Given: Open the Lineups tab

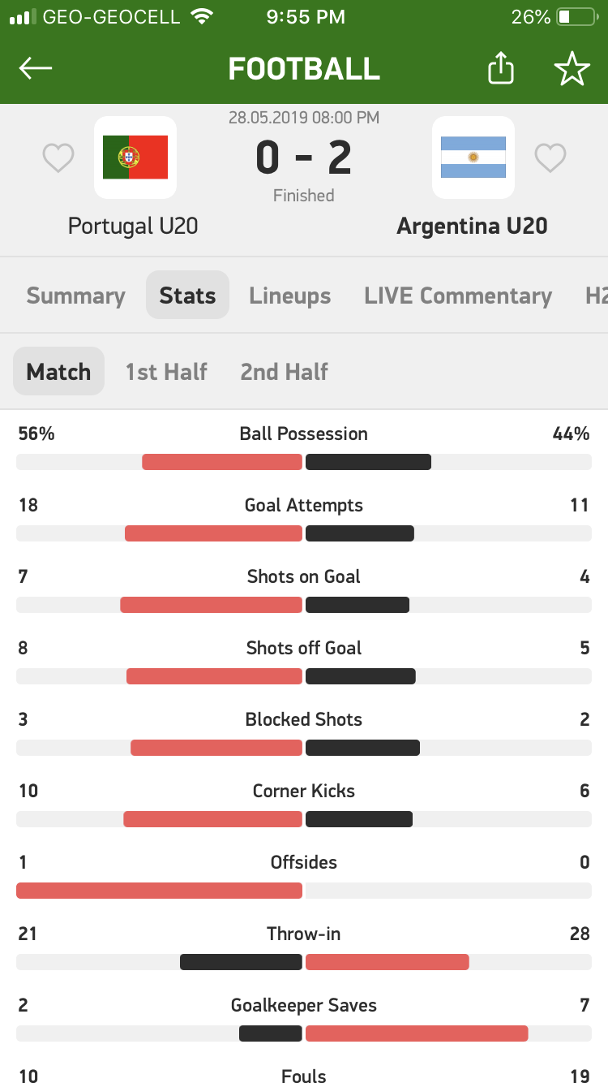Looking at the screenshot, I should [290, 296].
